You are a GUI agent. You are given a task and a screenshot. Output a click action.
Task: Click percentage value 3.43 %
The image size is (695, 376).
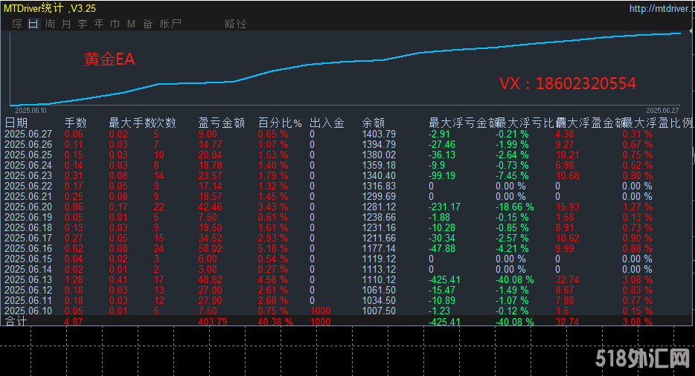point(273,207)
